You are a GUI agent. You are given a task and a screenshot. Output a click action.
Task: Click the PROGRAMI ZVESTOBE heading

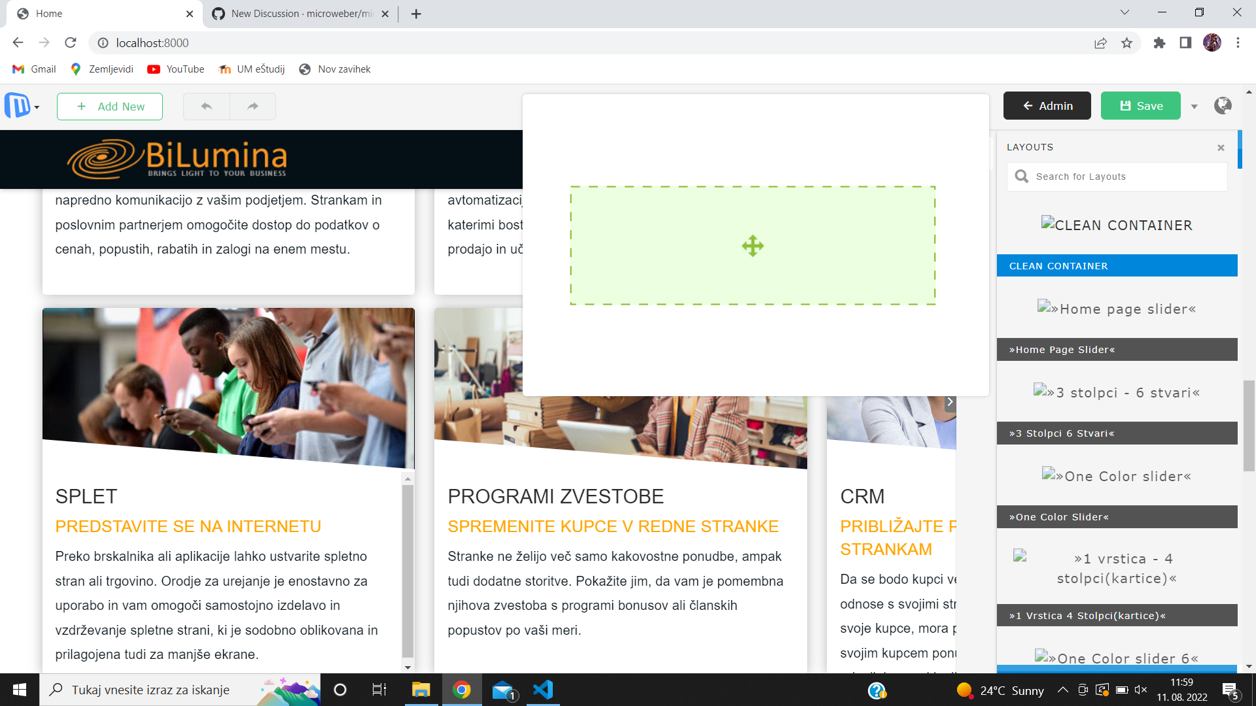click(555, 497)
